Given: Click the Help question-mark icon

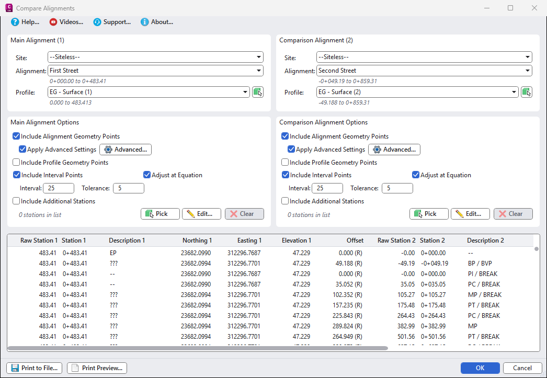Looking at the screenshot, I should pos(15,22).
